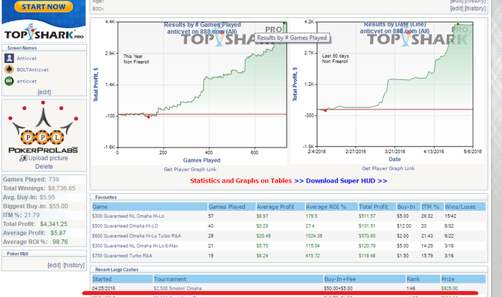Sort Favourites by Total Profit header
Viewport: 502px width, 297px height.
[x=377, y=207]
